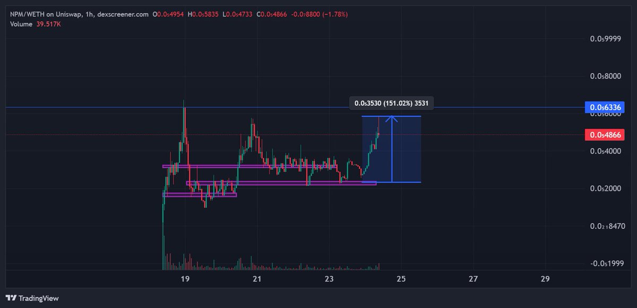Click the 0.0₅2000 price axis label

tap(606, 189)
